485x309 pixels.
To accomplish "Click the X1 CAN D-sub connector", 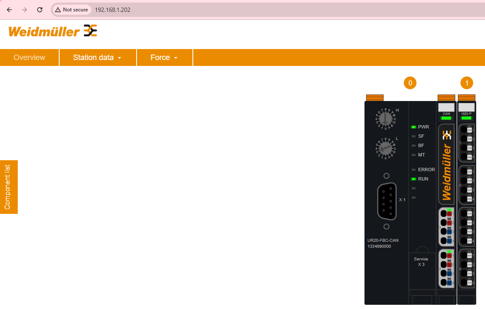I will tap(386, 201).
